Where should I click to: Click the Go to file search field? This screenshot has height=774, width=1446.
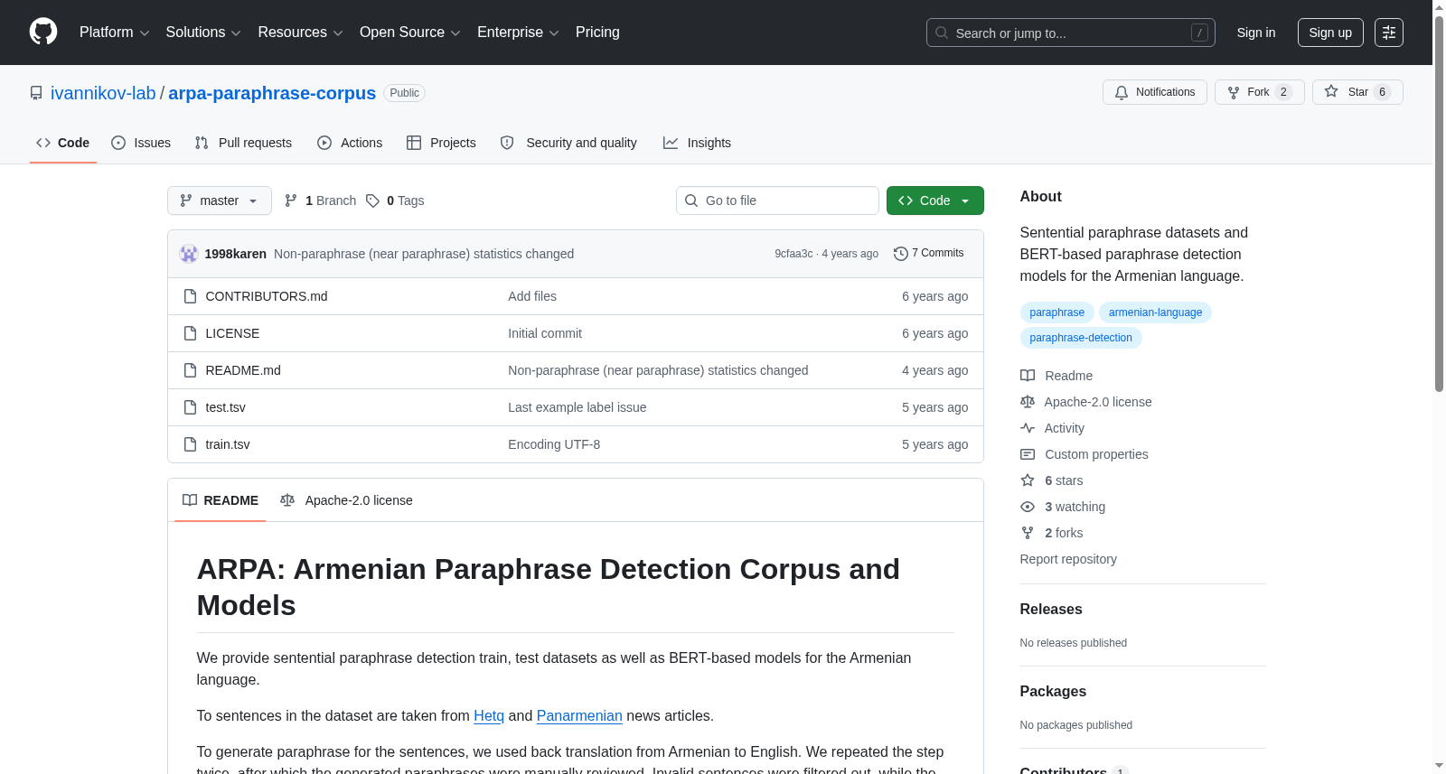point(777,200)
